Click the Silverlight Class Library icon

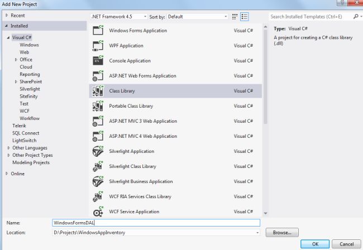pos(98,166)
